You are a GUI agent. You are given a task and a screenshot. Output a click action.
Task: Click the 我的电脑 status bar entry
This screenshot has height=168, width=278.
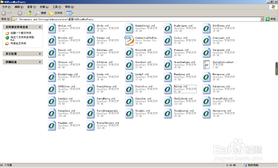coord(251,165)
